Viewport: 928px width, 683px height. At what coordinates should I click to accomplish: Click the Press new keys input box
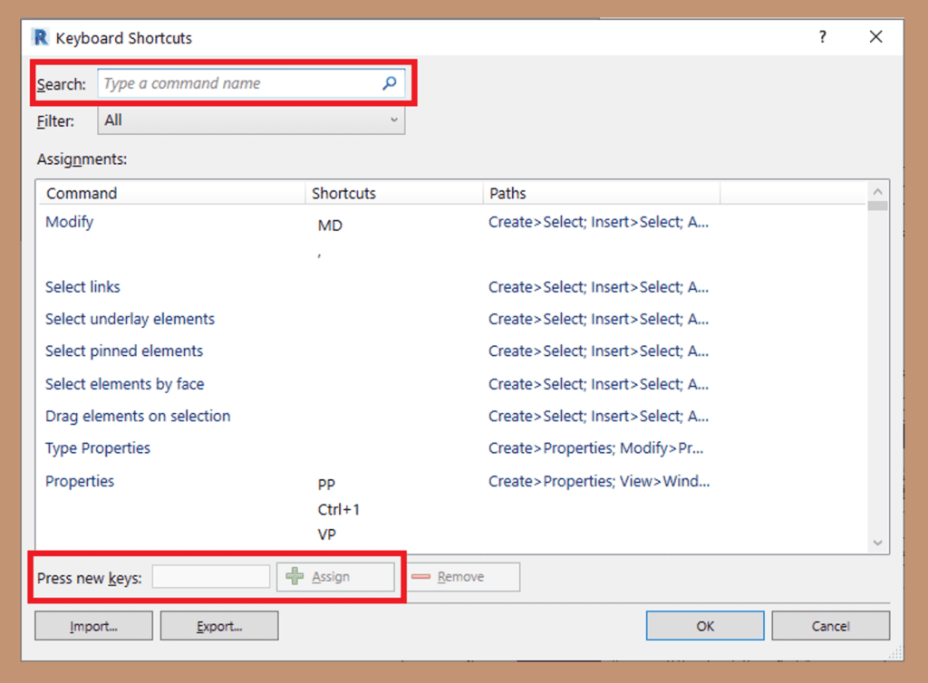(210, 577)
